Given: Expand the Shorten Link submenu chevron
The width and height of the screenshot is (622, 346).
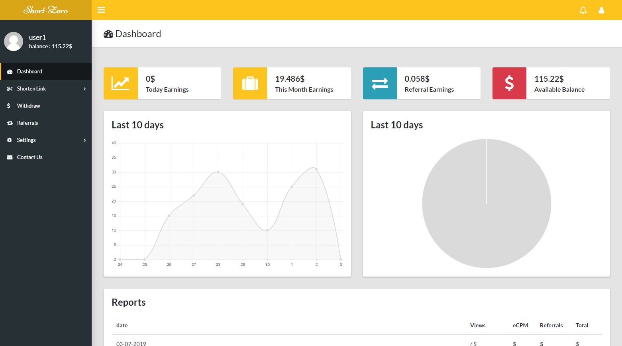Looking at the screenshot, I should 84,89.
